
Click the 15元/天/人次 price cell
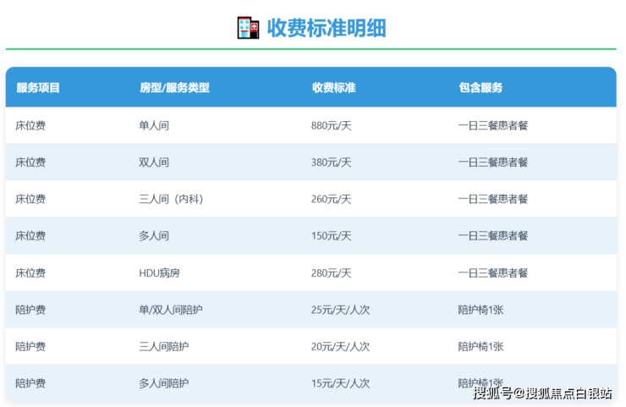point(341,383)
